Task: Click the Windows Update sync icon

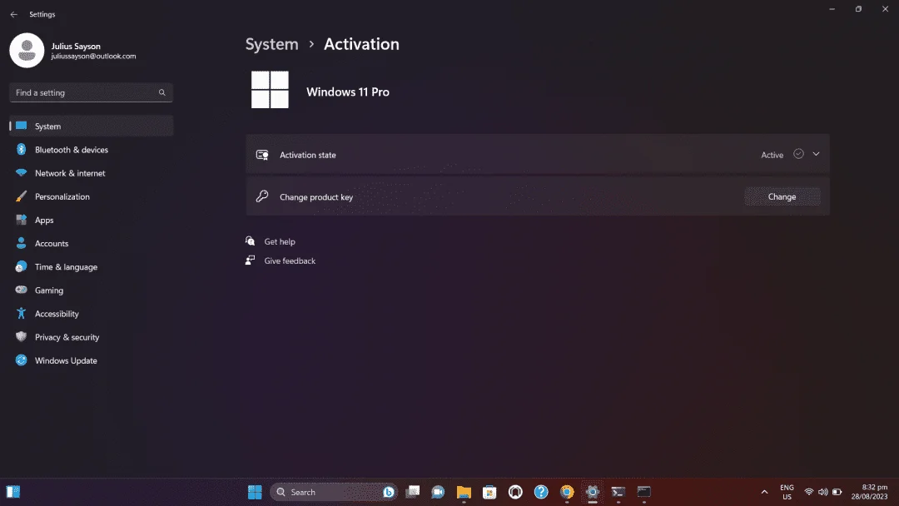Action: coord(21,360)
